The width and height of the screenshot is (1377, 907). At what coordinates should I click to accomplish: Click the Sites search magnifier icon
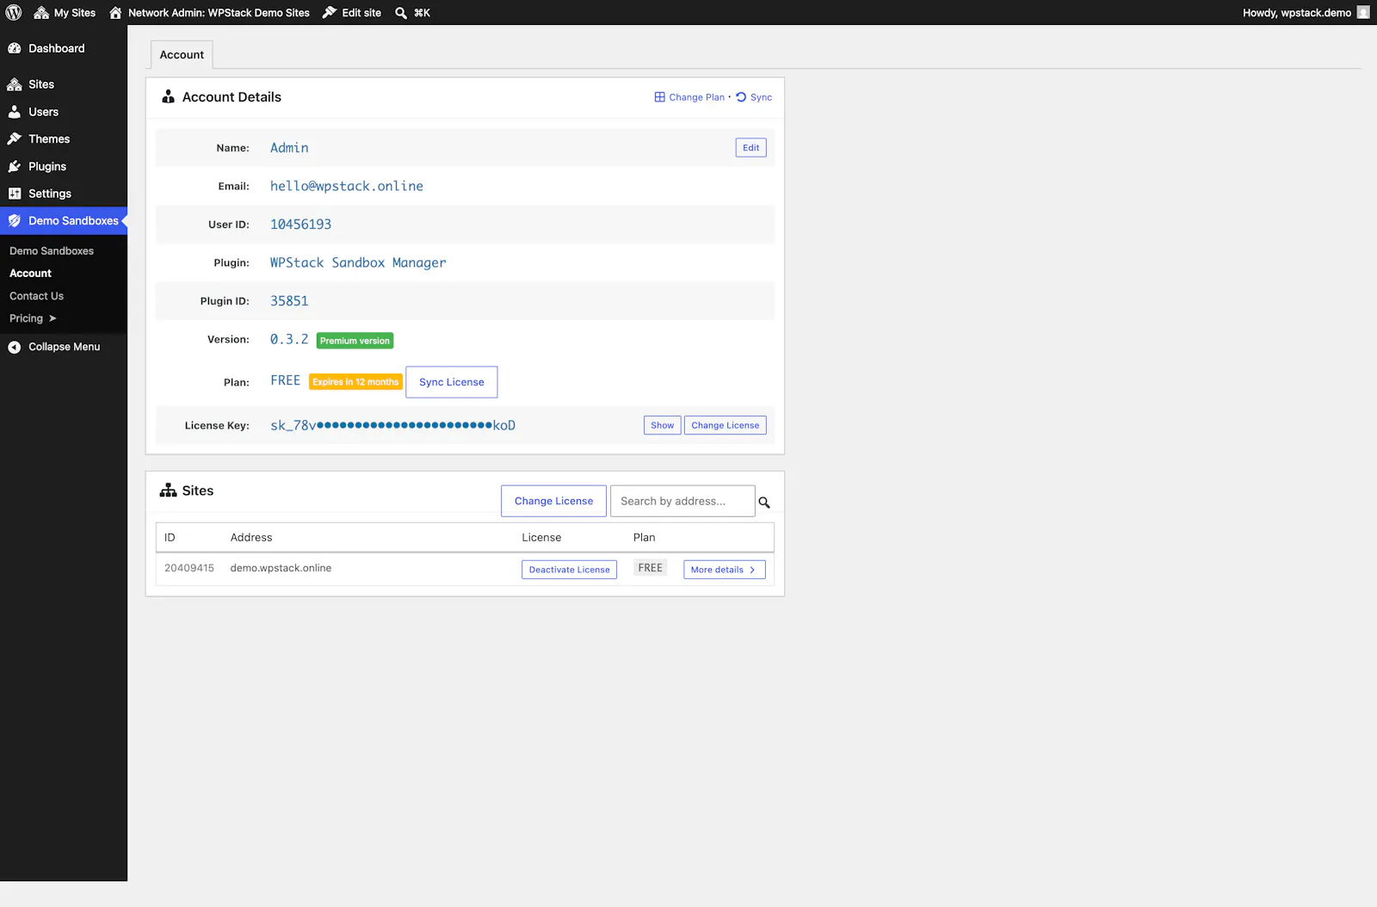(x=764, y=503)
